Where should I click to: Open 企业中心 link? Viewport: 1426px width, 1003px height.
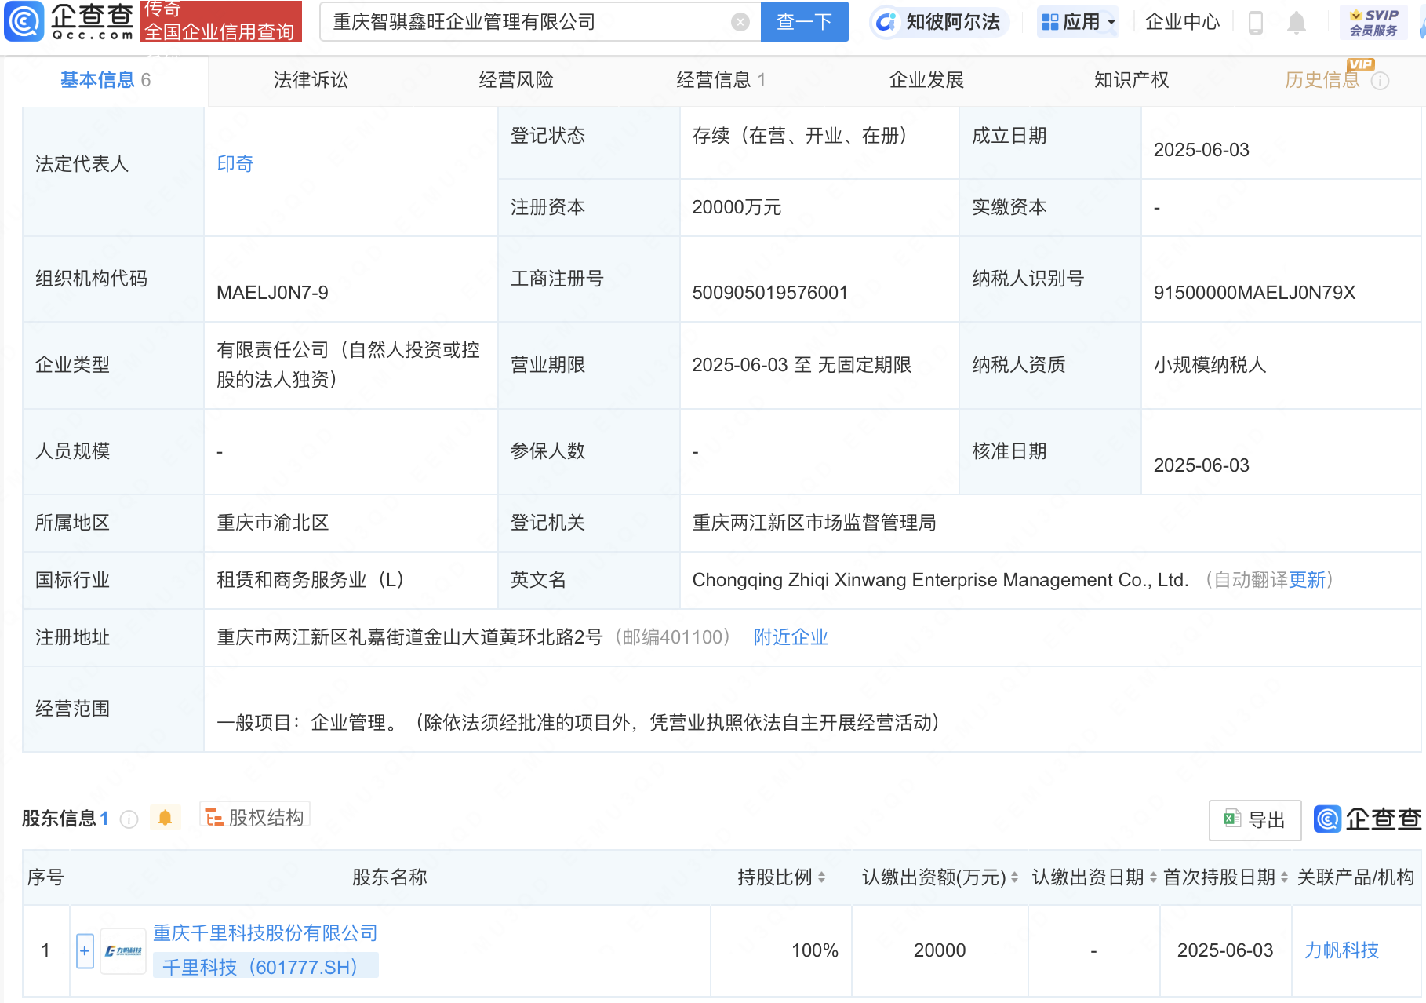[1182, 22]
